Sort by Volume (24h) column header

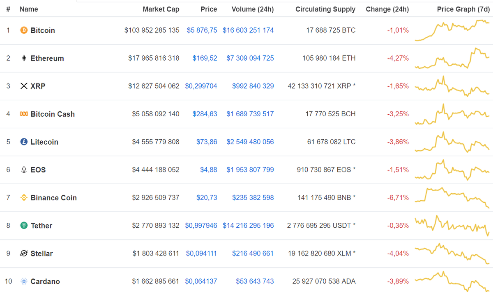pos(253,9)
